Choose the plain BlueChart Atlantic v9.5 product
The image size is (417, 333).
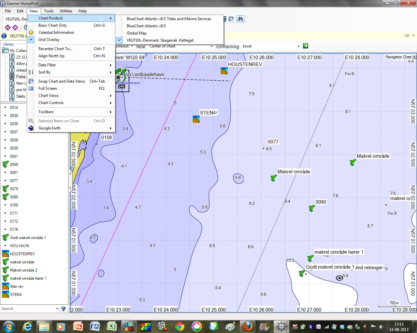[x=169, y=26]
